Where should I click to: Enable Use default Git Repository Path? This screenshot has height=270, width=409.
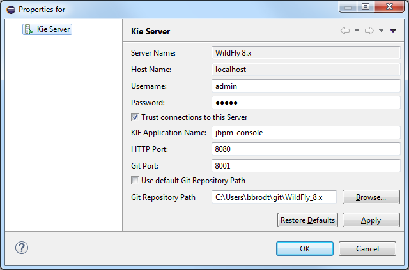coord(135,180)
